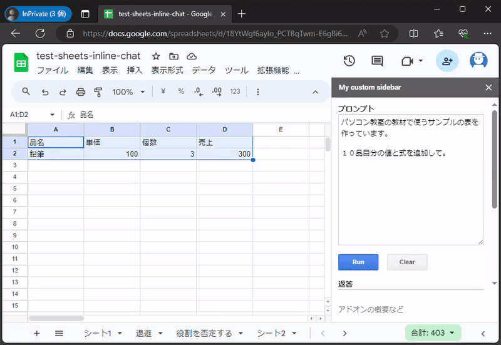Check the cloud save status icon
Viewport: 501px width, 345px height.
coord(192,56)
